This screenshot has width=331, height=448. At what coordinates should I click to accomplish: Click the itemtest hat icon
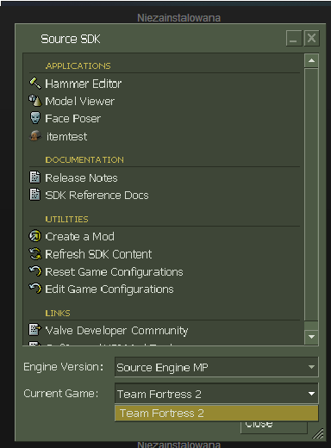click(35, 136)
